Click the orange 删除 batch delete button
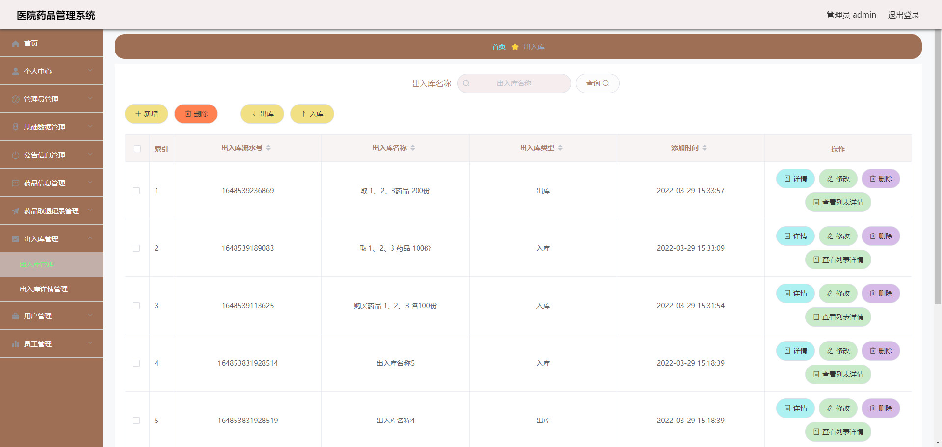The image size is (942, 447). pyautogui.click(x=196, y=114)
